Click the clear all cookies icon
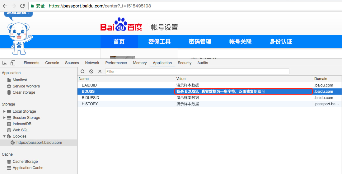Screen dimensions: 342x174 click(x=91, y=71)
